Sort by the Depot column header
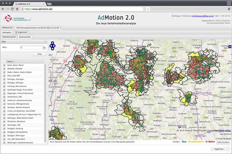Screen dimensions: 232x154 (x=25, y=62)
